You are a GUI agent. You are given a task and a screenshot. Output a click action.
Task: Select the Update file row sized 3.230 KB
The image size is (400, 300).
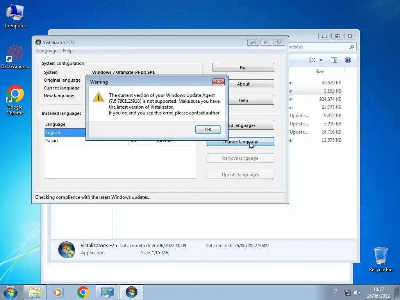[315, 124]
